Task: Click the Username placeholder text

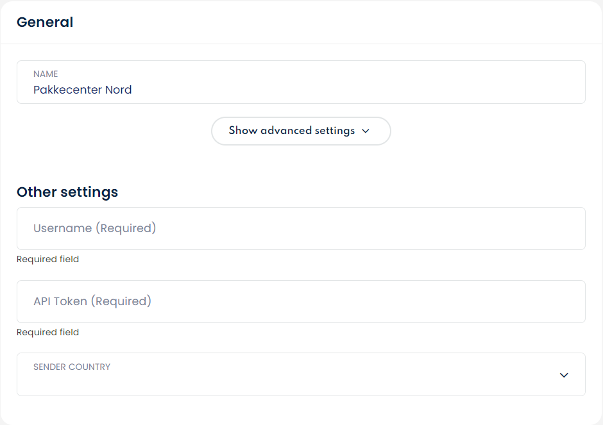Action: pyautogui.click(x=94, y=228)
